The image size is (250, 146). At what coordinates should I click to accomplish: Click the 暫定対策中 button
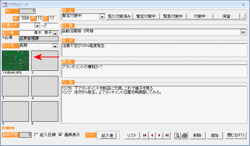(x=146, y=16)
